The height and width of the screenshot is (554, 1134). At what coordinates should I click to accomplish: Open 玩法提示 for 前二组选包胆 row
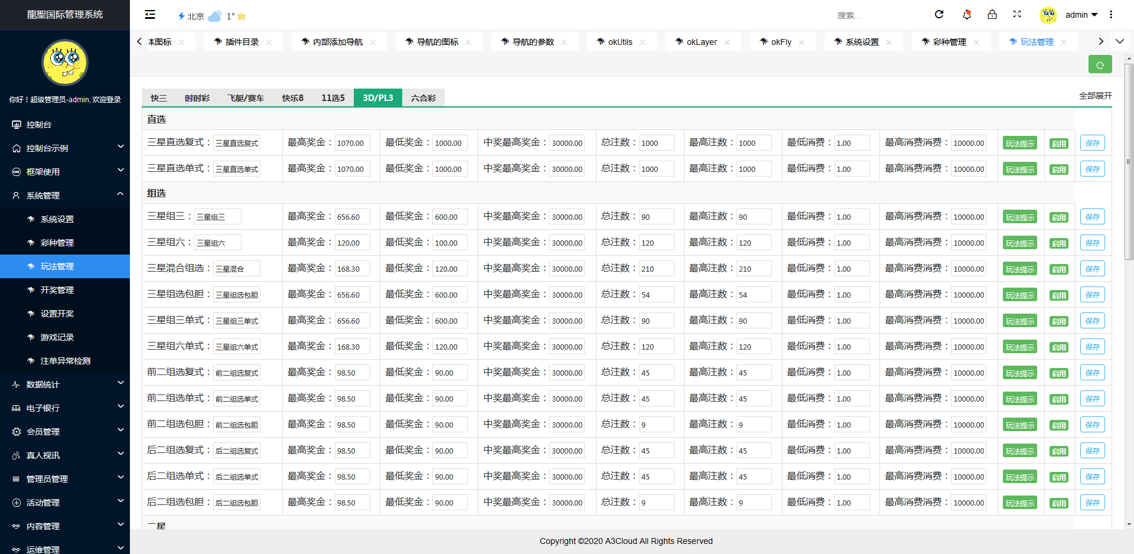pos(1020,425)
